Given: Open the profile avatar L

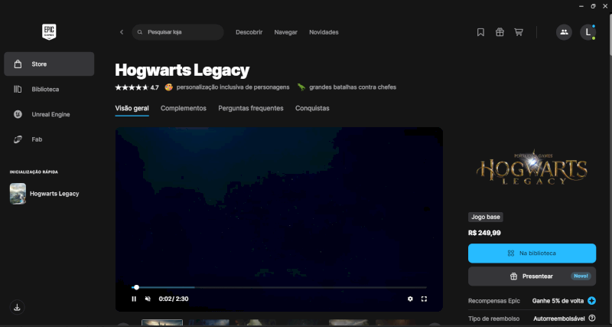Looking at the screenshot, I should pyautogui.click(x=588, y=32).
